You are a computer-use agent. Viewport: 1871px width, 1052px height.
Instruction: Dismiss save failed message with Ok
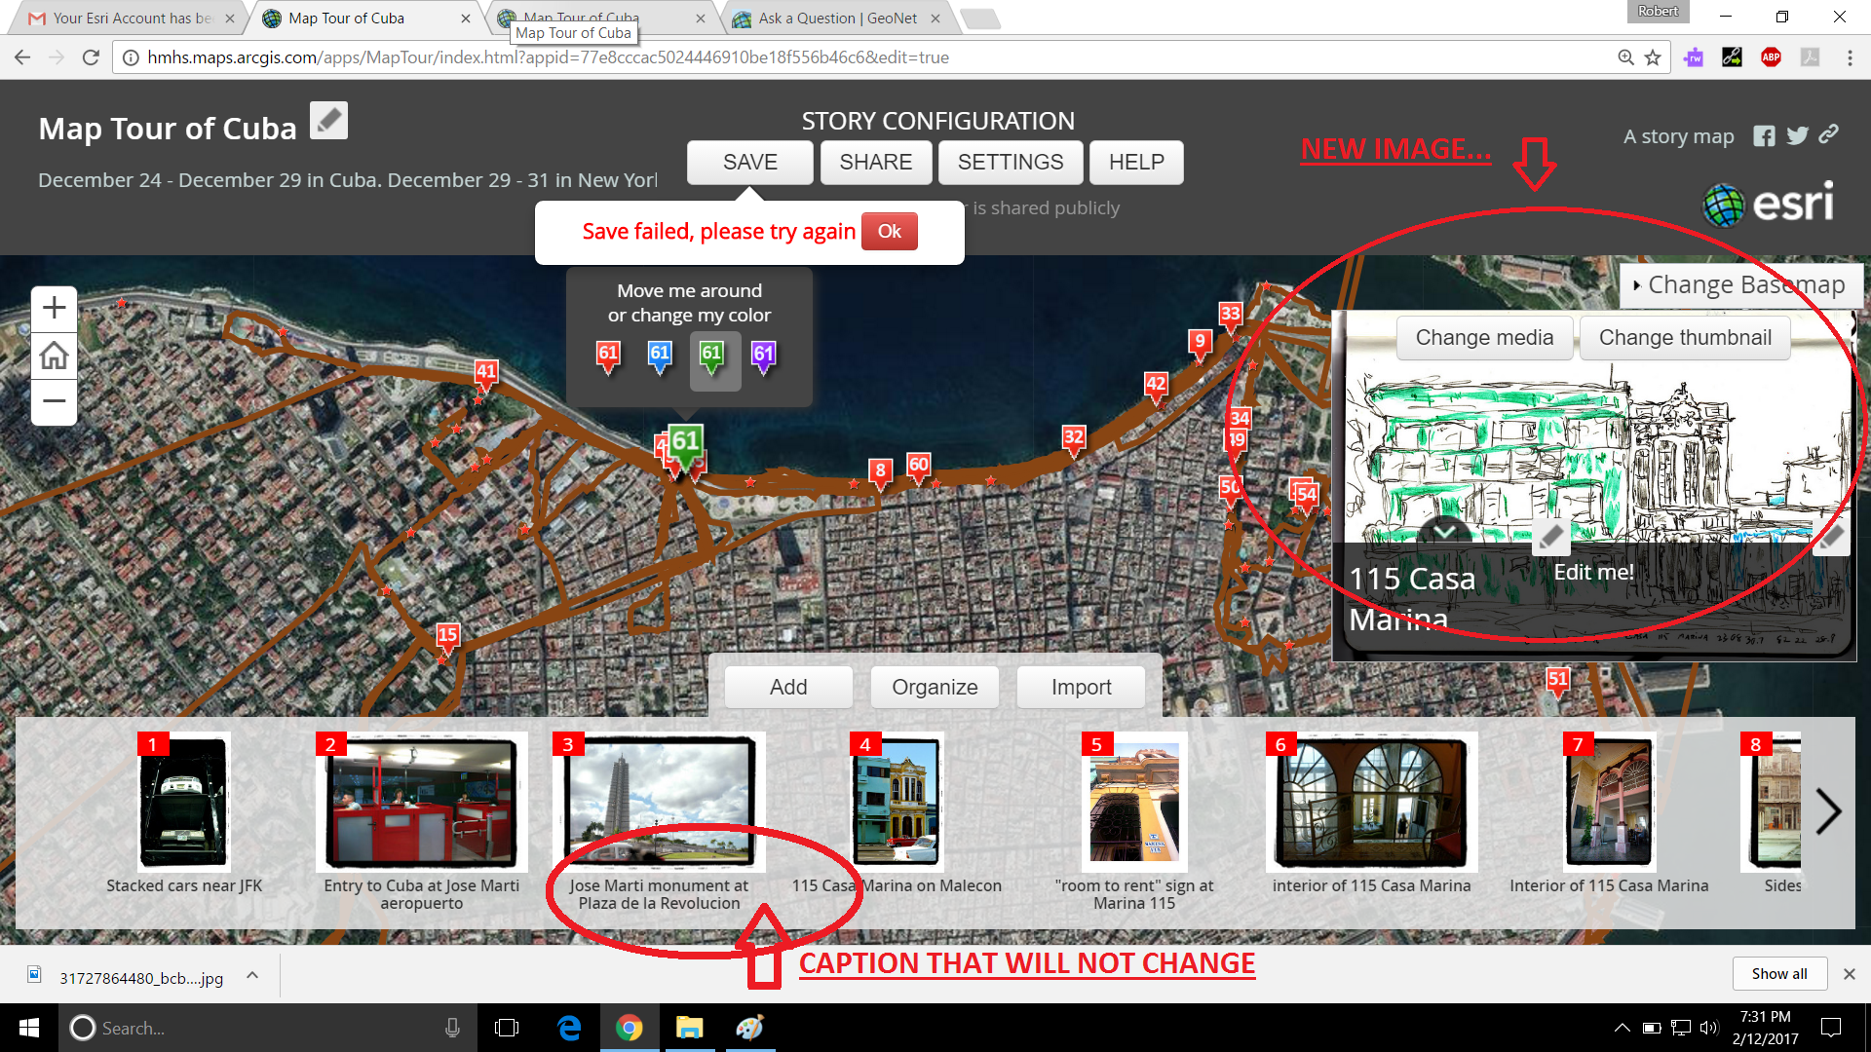pyautogui.click(x=889, y=232)
